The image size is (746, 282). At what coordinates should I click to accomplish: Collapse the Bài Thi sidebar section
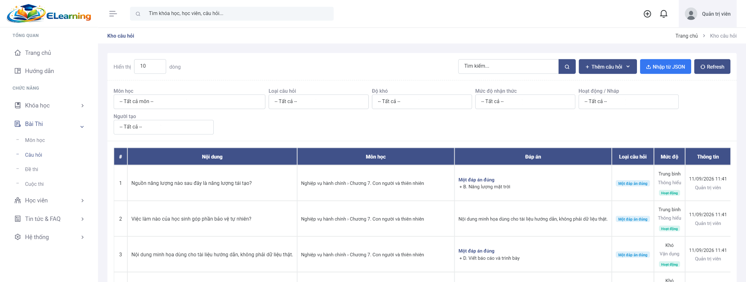pyautogui.click(x=49, y=124)
